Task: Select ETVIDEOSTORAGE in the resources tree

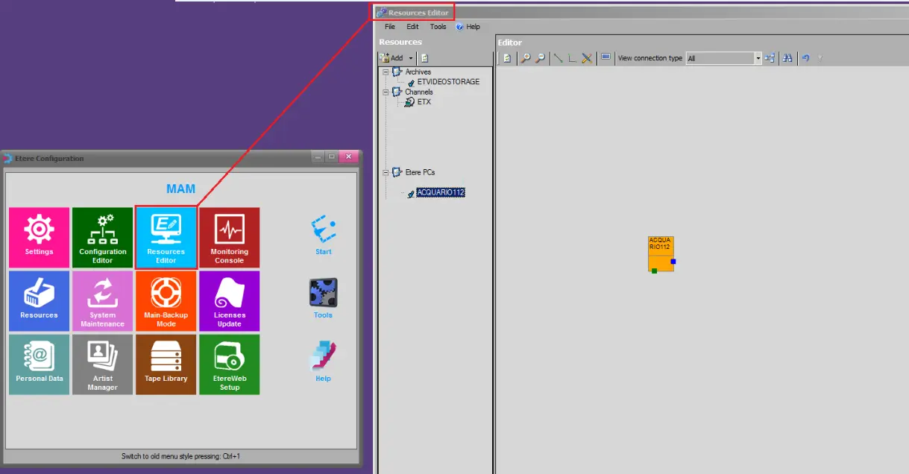Action: click(448, 82)
